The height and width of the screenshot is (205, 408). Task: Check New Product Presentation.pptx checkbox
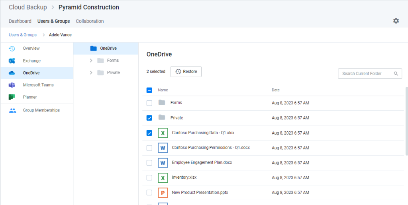(149, 193)
